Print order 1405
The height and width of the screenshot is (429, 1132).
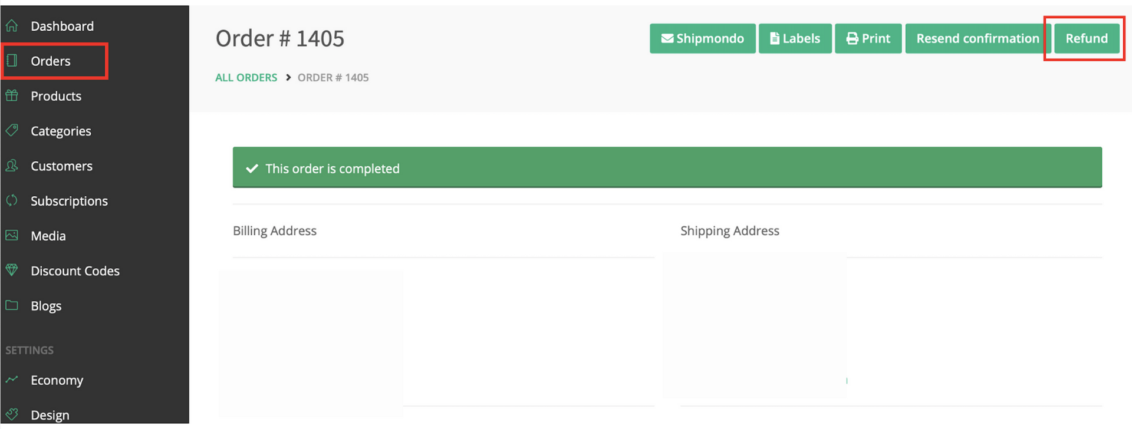868,38
